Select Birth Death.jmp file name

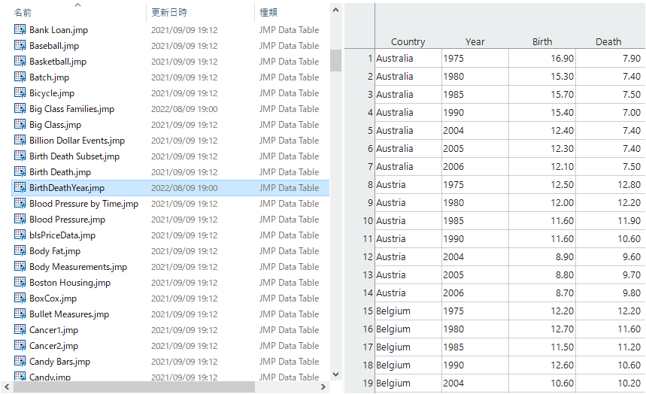click(60, 172)
